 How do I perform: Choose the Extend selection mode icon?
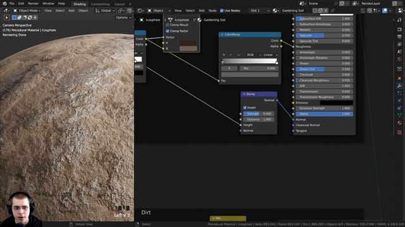pyautogui.click(x=20, y=18)
